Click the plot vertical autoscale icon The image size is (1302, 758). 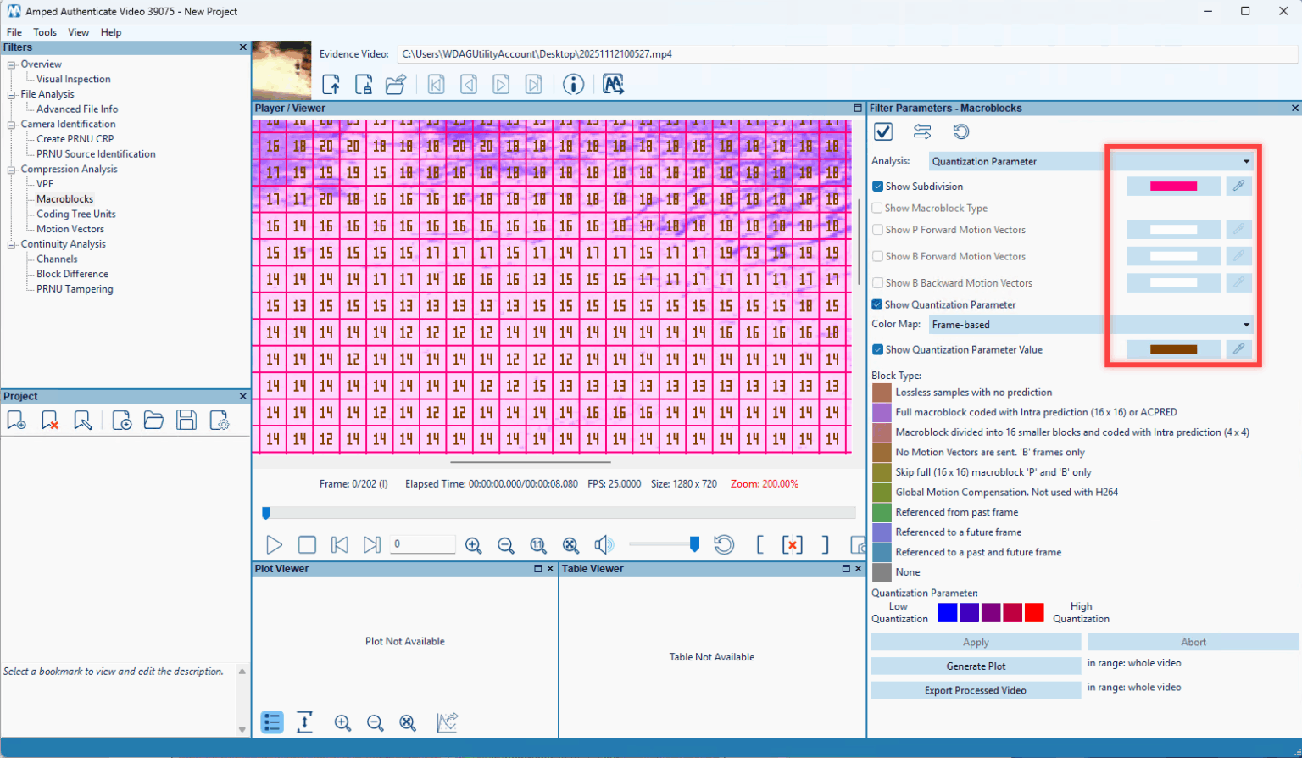[x=304, y=722]
